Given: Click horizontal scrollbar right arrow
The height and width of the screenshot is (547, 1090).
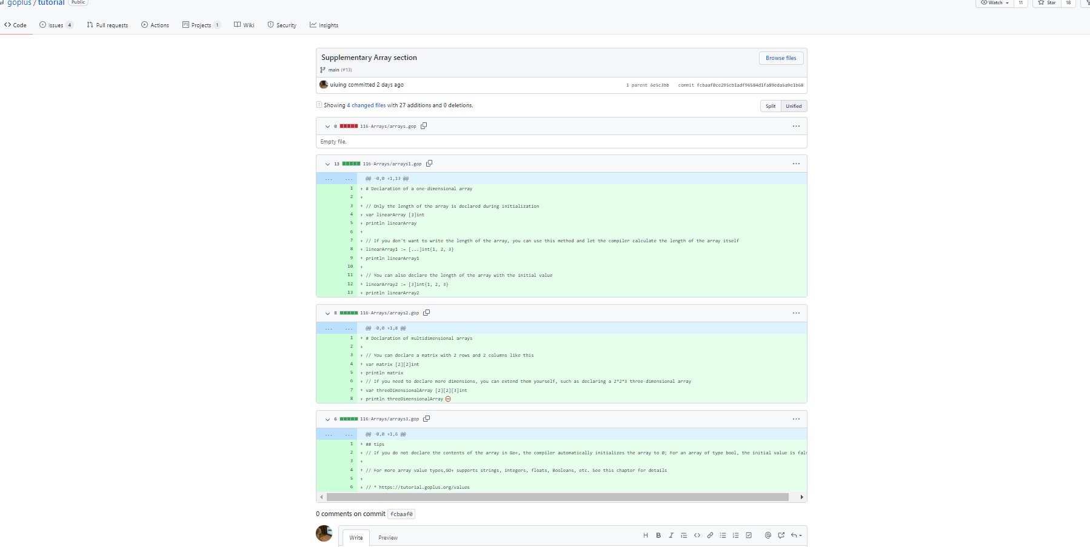Looking at the screenshot, I should [801, 497].
